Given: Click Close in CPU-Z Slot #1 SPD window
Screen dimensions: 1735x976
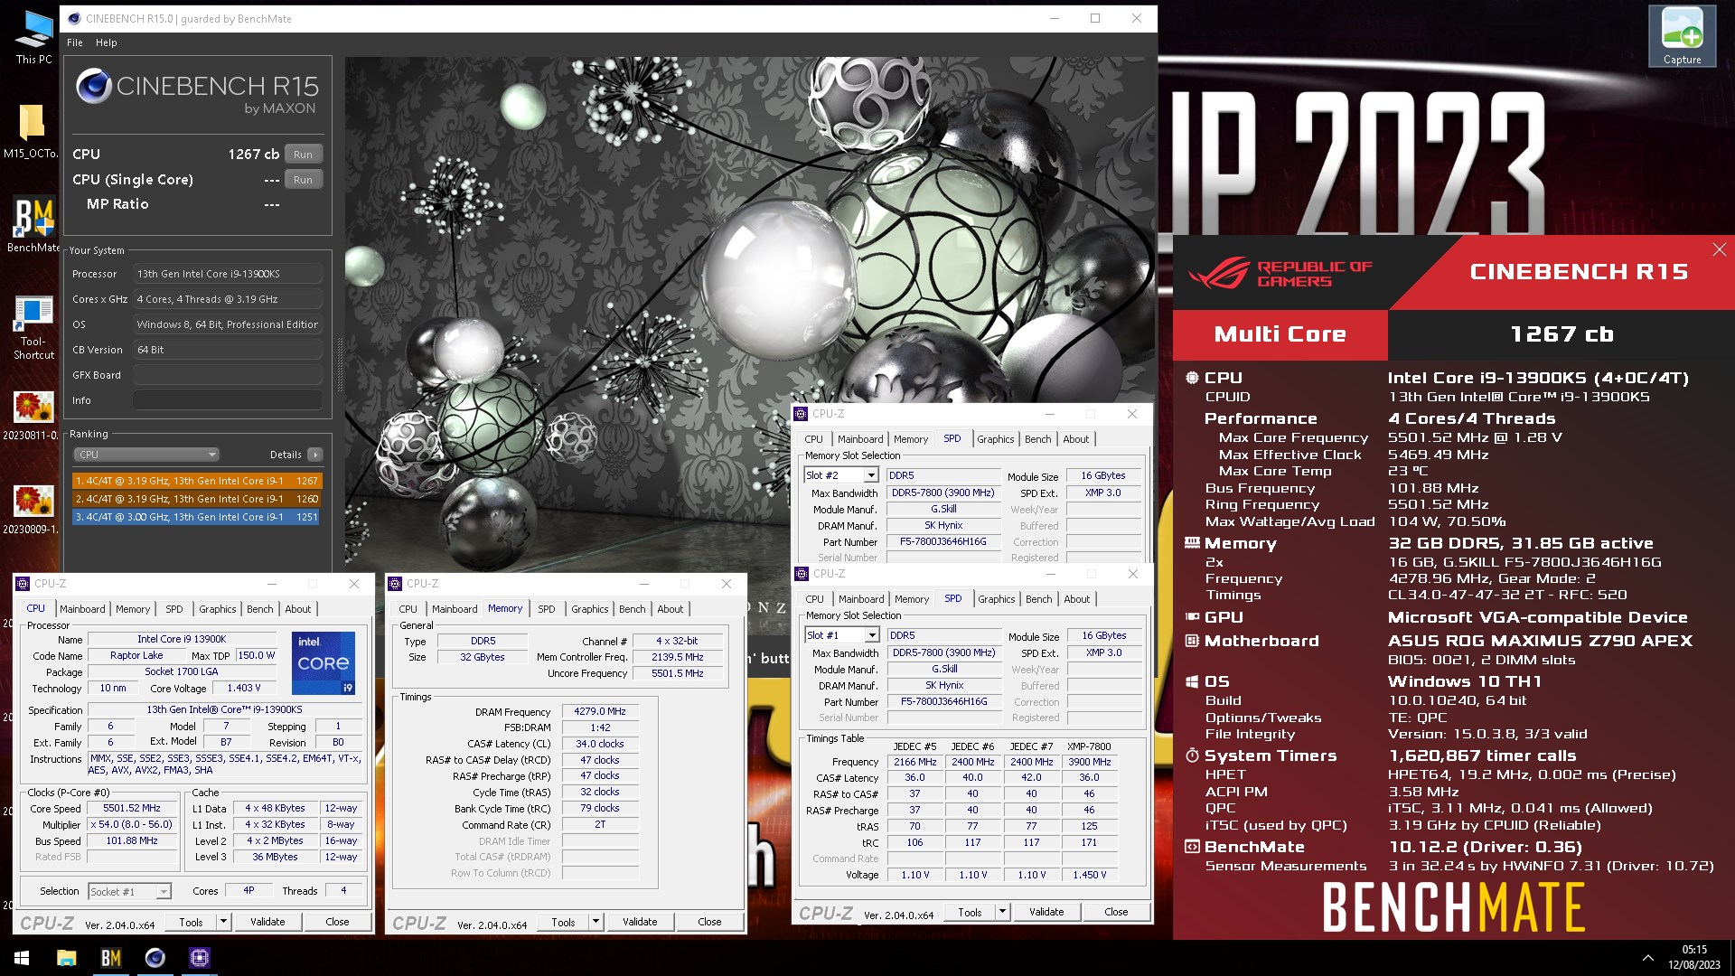Looking at the screenshot, I should [1116, 912].
